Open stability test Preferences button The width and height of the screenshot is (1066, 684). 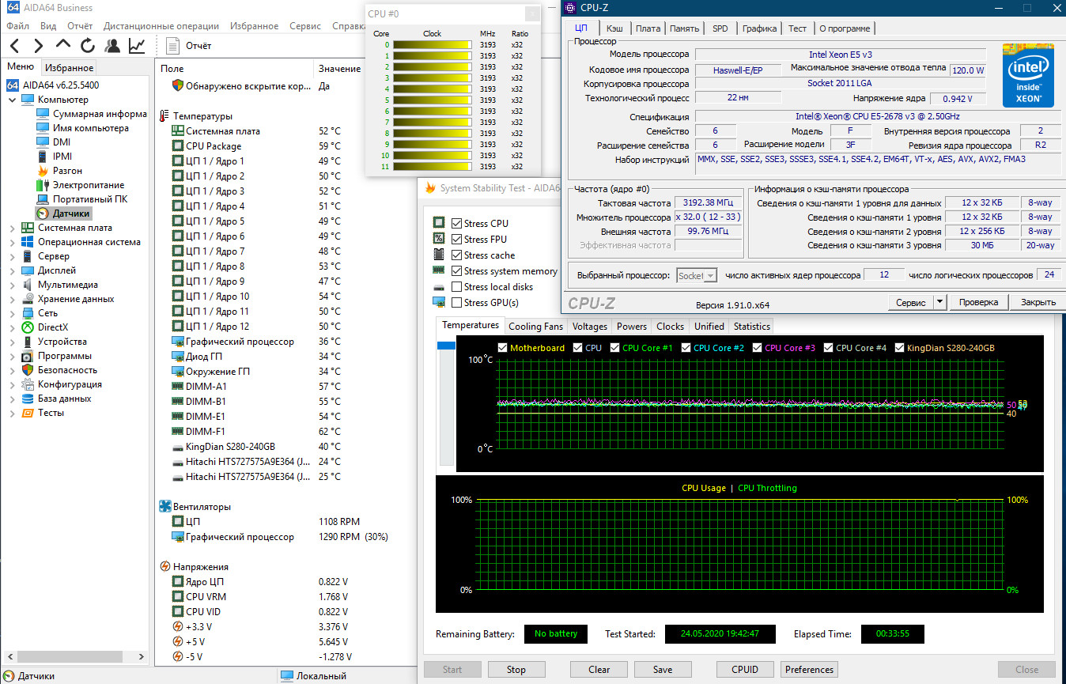click(x=809, y=670)
